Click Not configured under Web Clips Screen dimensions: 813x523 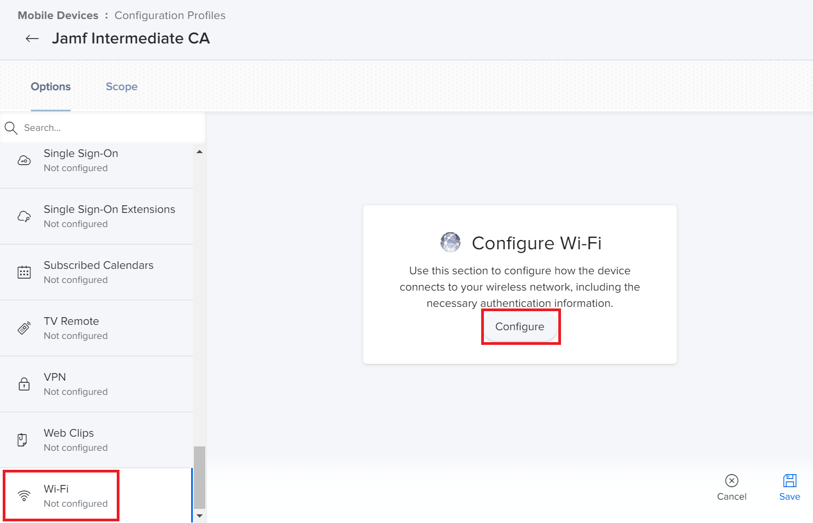75,448
